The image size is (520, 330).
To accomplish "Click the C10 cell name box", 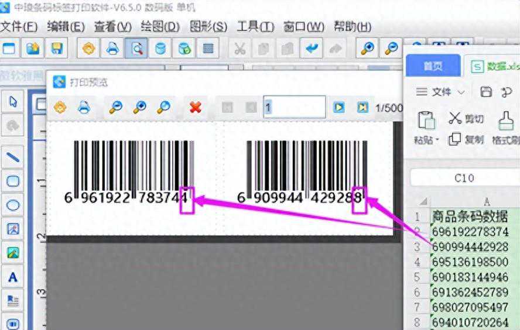I will [463, 178].
